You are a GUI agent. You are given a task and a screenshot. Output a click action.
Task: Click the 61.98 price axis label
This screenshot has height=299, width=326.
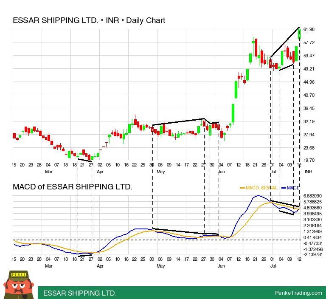[309, 29]
